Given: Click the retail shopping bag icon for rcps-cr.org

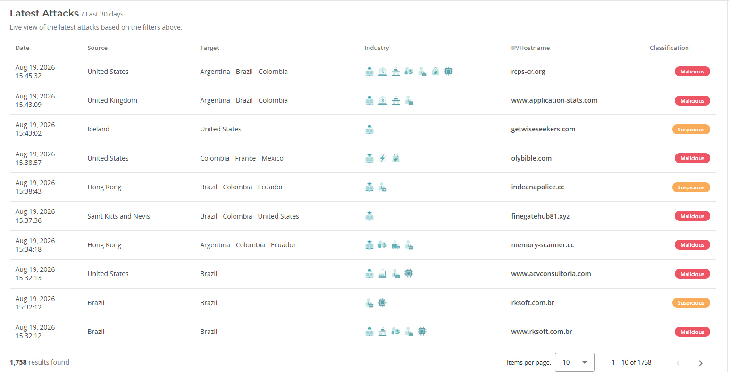Looking at the screenshot, I should (436, 72).
